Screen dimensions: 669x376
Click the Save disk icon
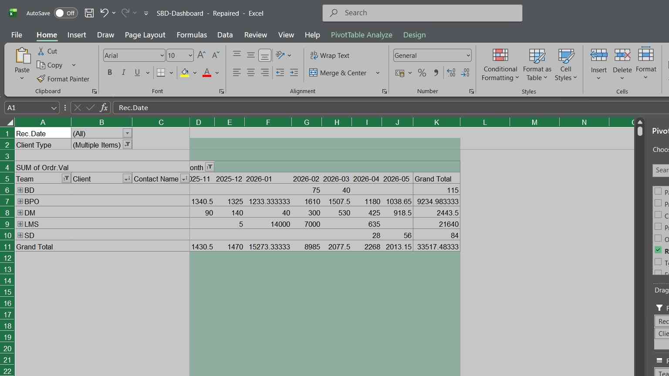[x=89, y=13]
